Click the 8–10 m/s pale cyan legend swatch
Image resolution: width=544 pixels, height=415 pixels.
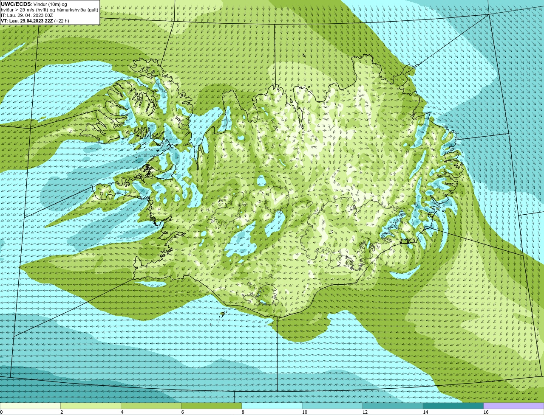click(272, 406)
